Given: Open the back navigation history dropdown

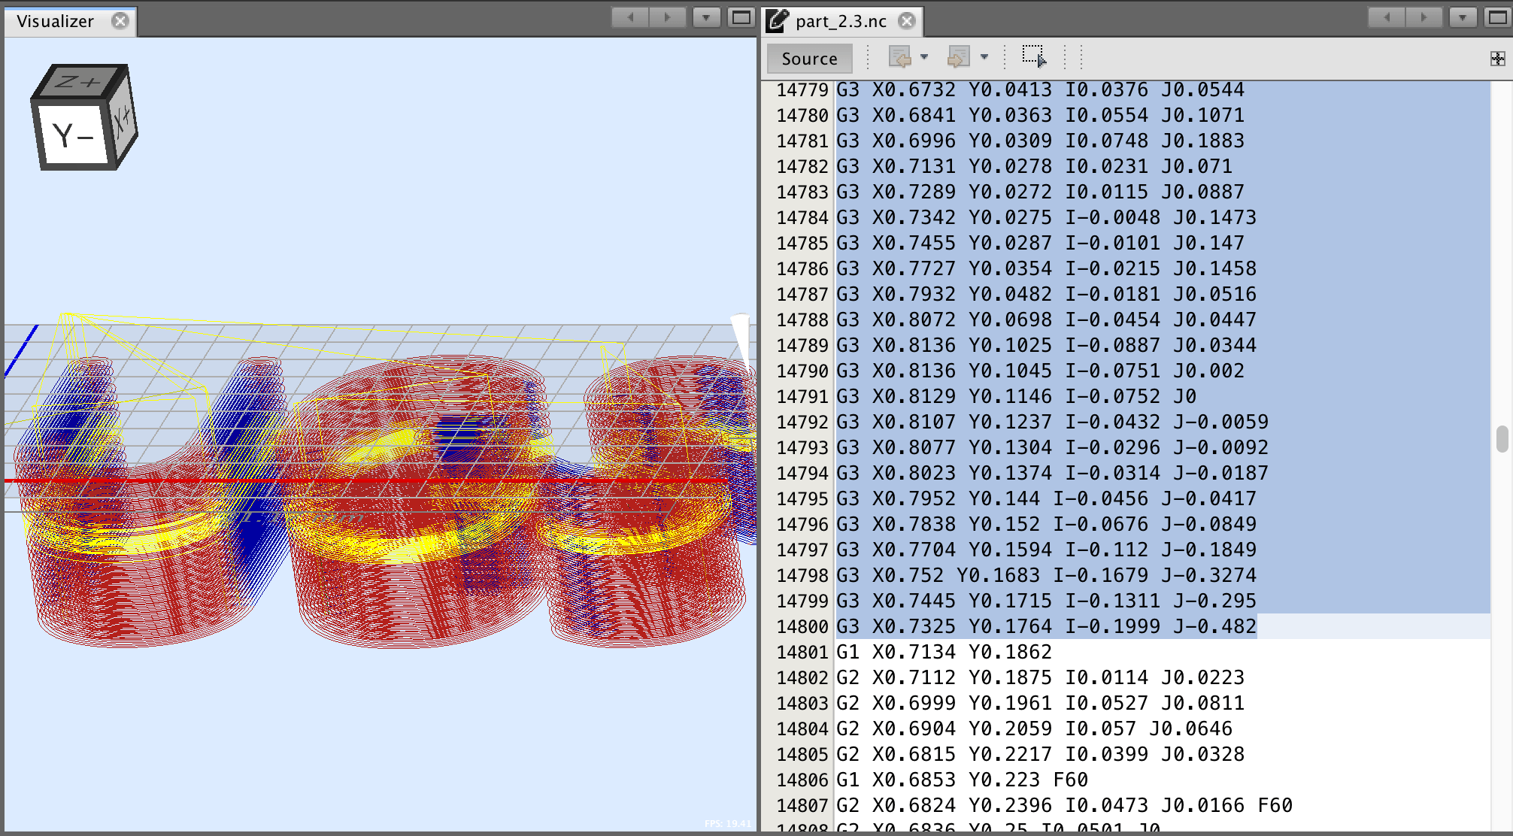Looking at the screenshot, I should point(924,58).
